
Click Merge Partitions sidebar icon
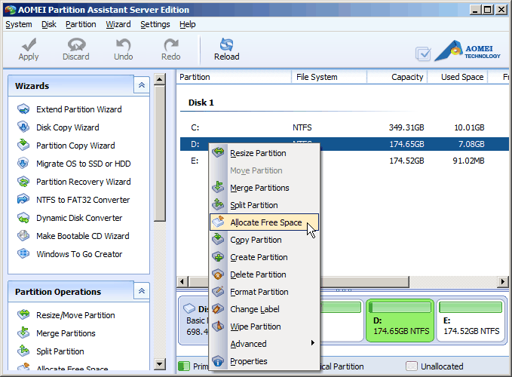pos(23,333)
